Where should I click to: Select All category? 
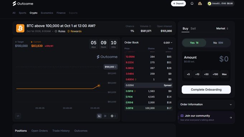coord(14,13)
